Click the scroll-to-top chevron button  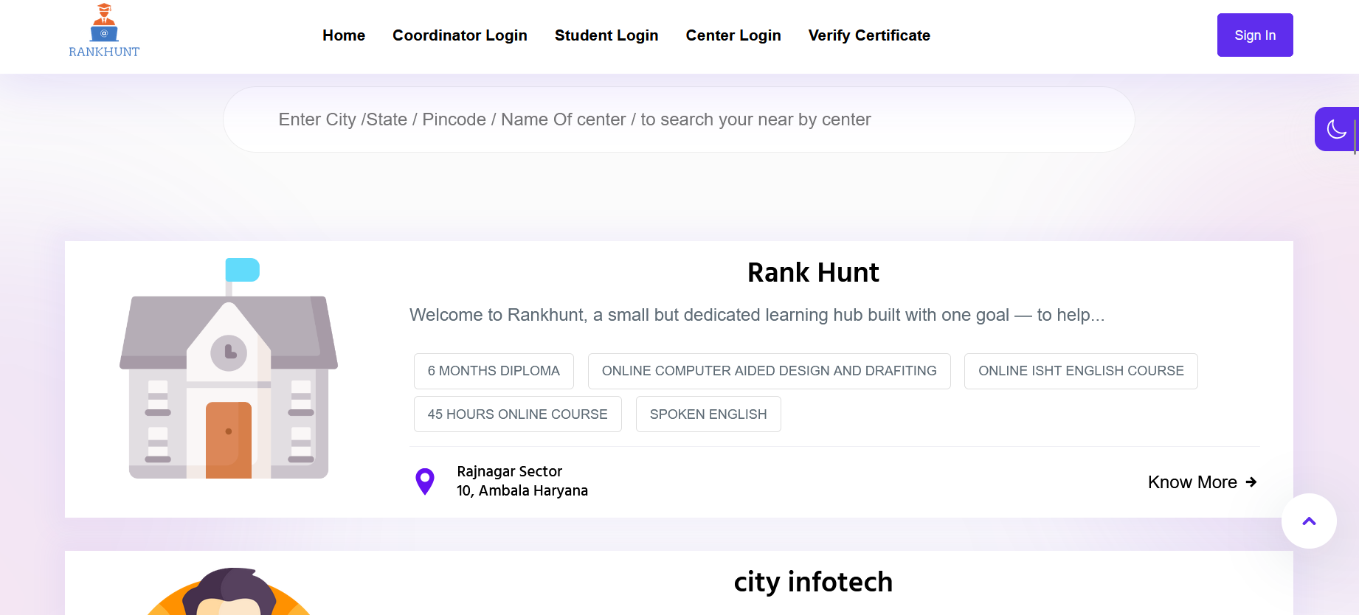point(1309,521)
